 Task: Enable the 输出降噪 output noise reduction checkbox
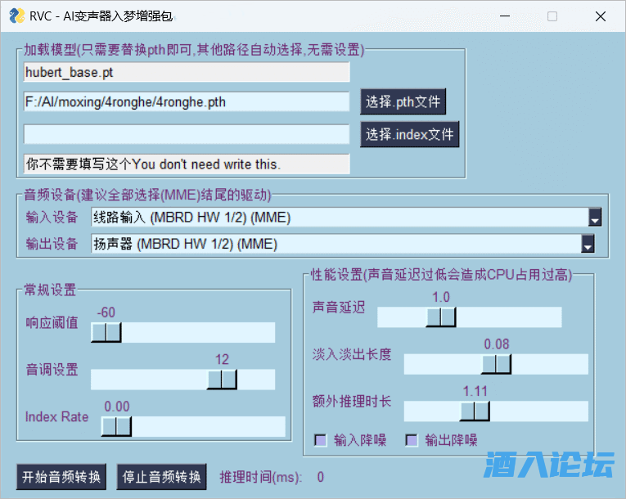[x=412, y=440]
